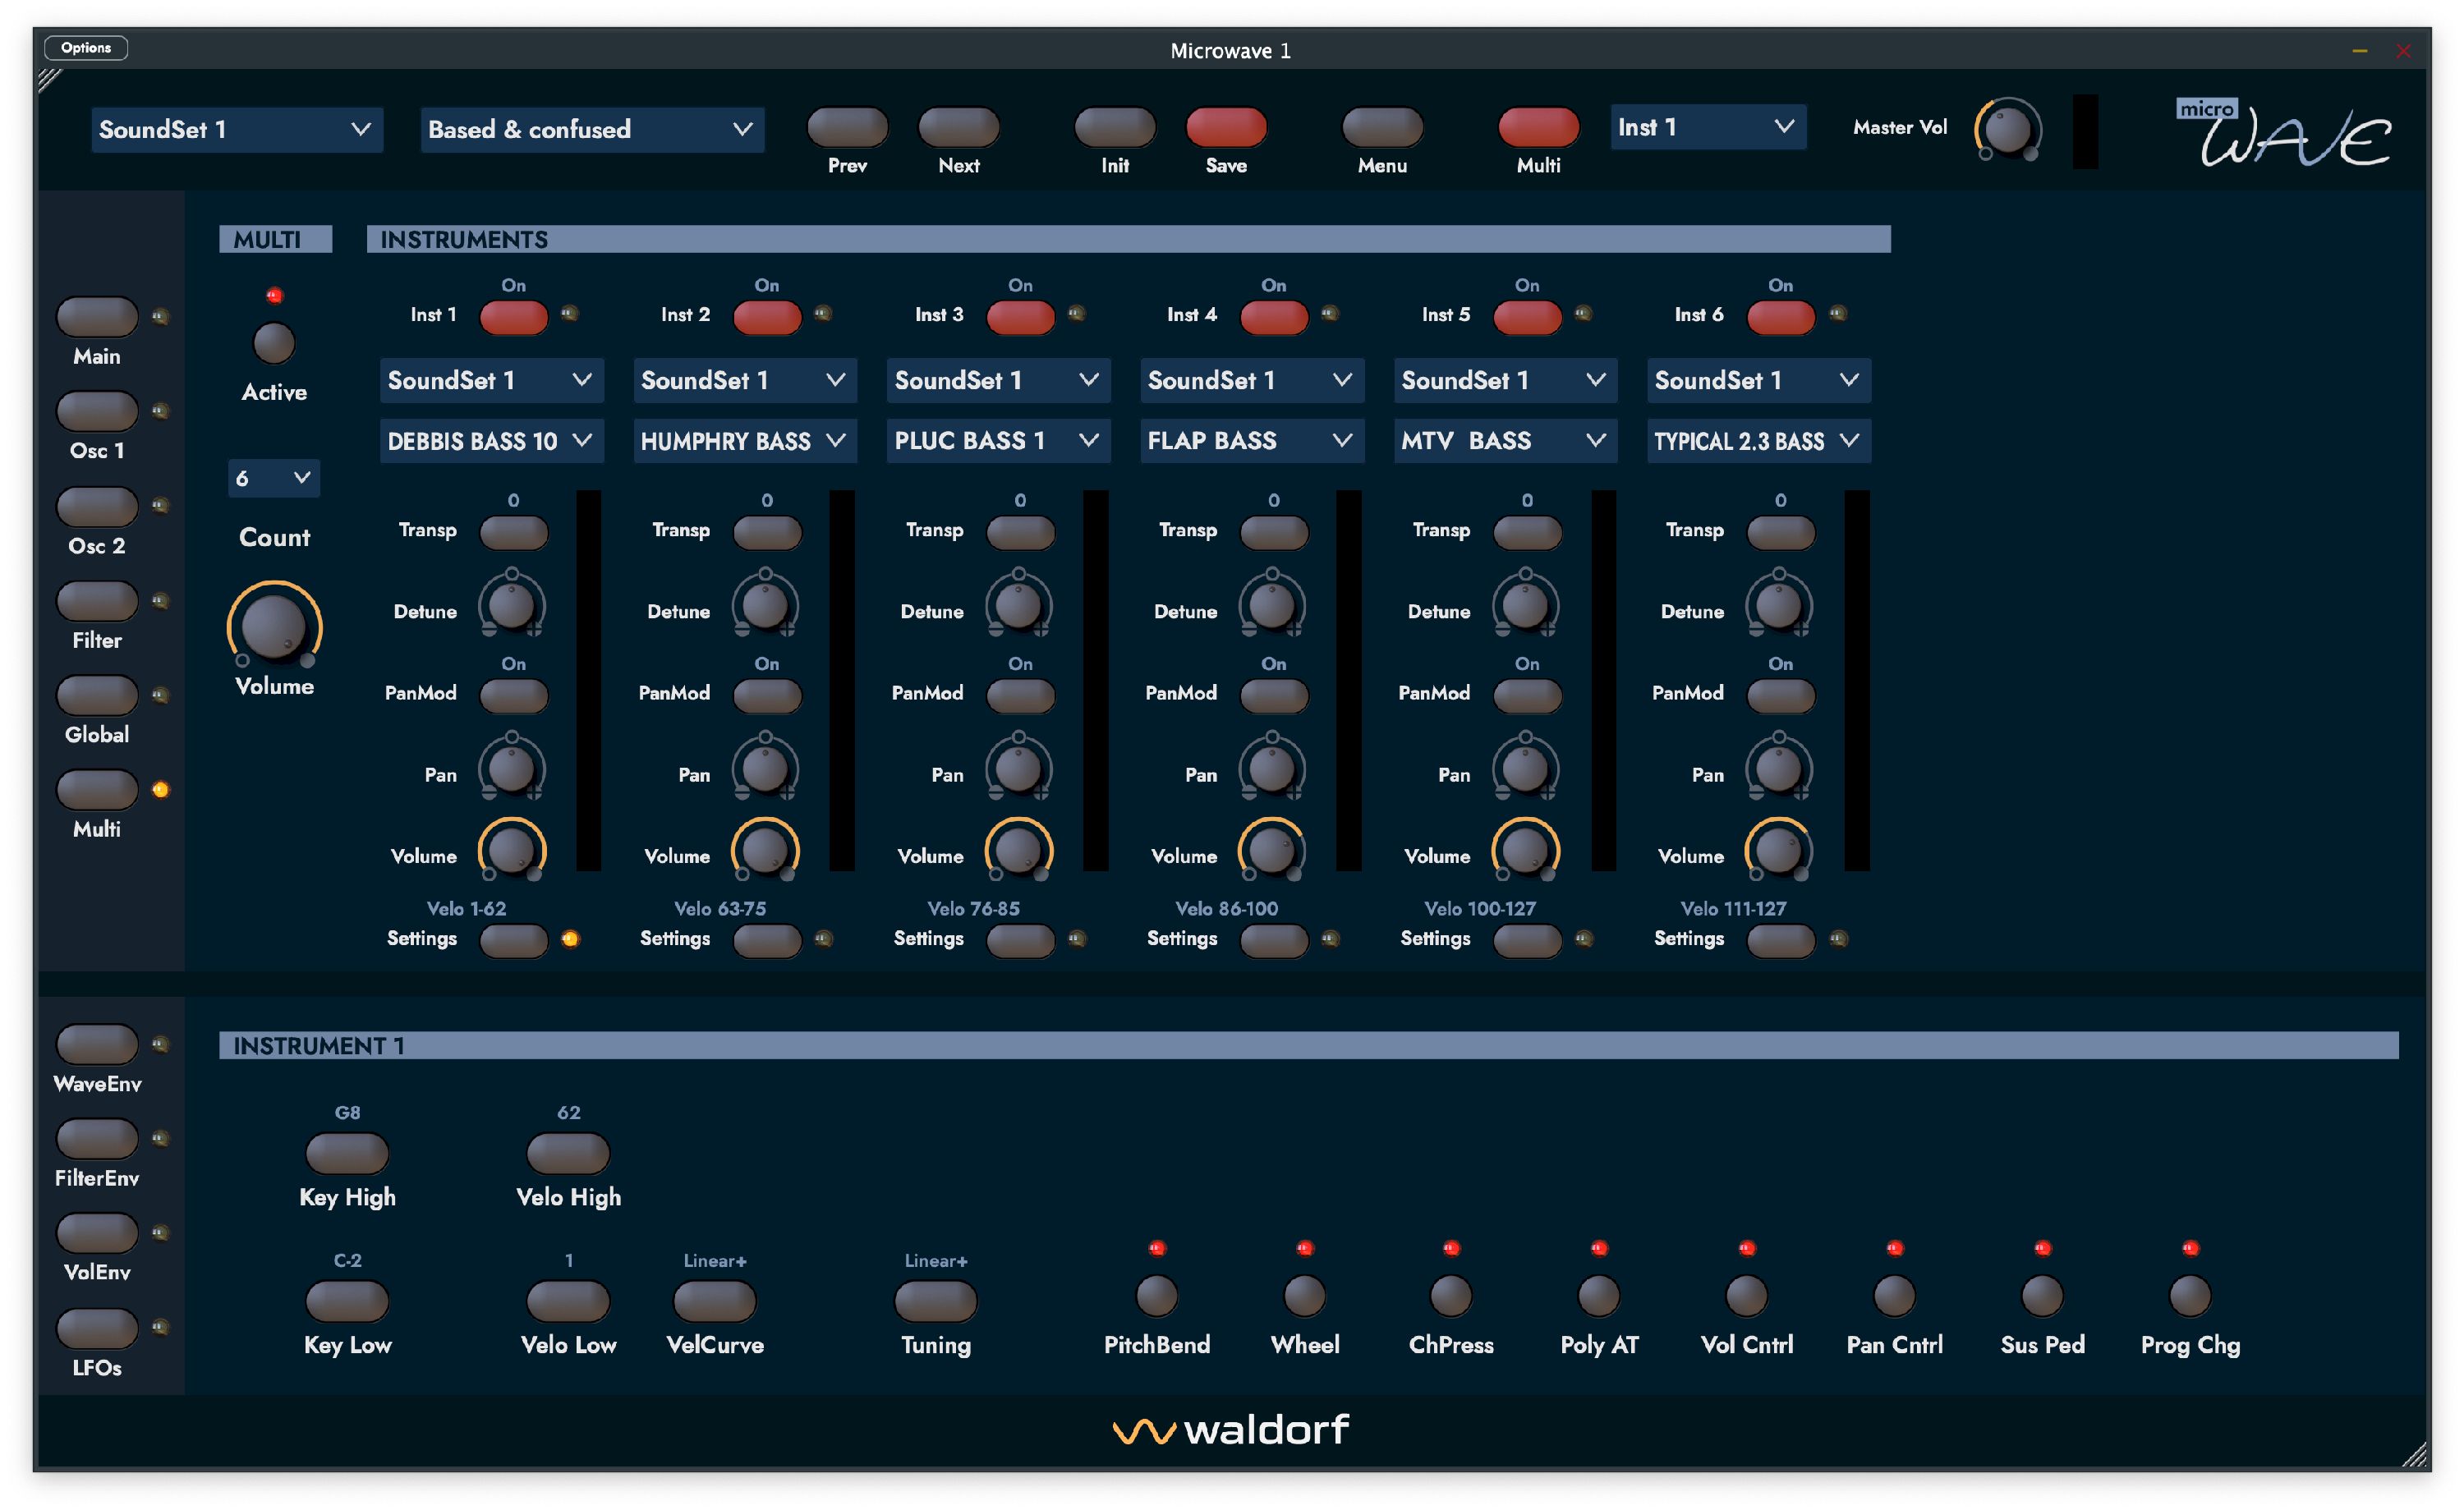The width and height of the screenshot is (2464, 1510).
Task: Open the HUMPHRY BASS sound dropdown
Action: click(x=745, y=441)
